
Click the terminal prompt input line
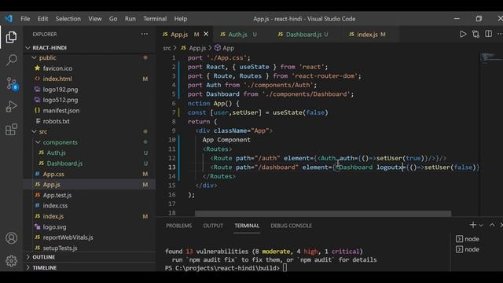point(226,268)
